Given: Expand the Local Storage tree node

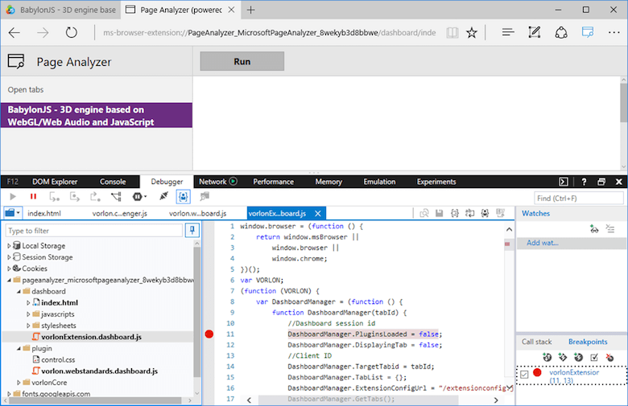Looking at the screenshot, I should coord(10,245).
